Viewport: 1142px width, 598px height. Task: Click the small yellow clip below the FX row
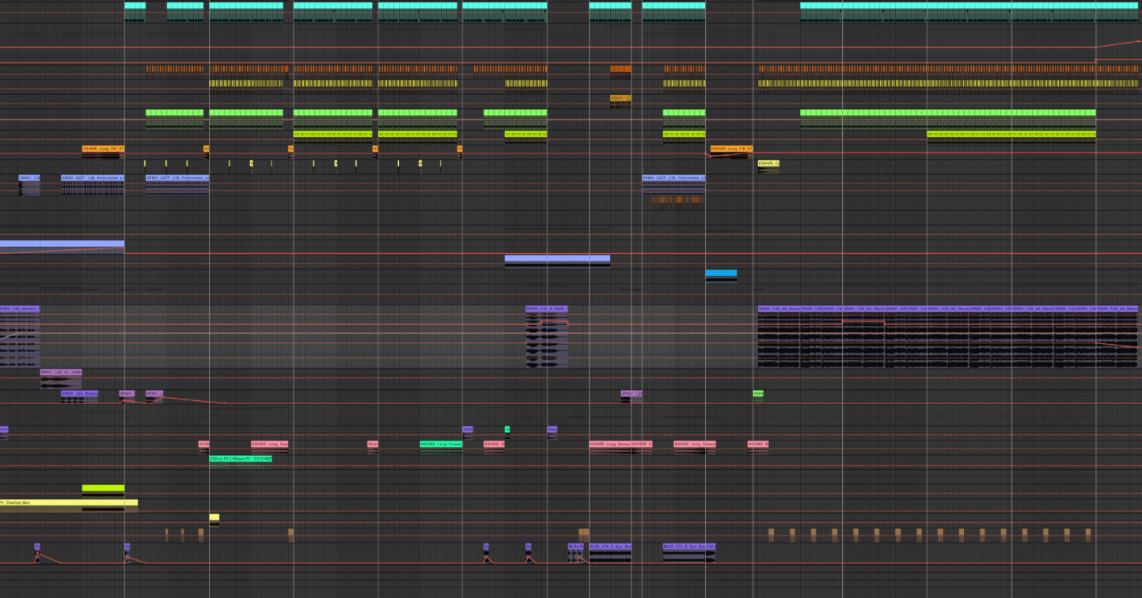click(x=214, y=517)
